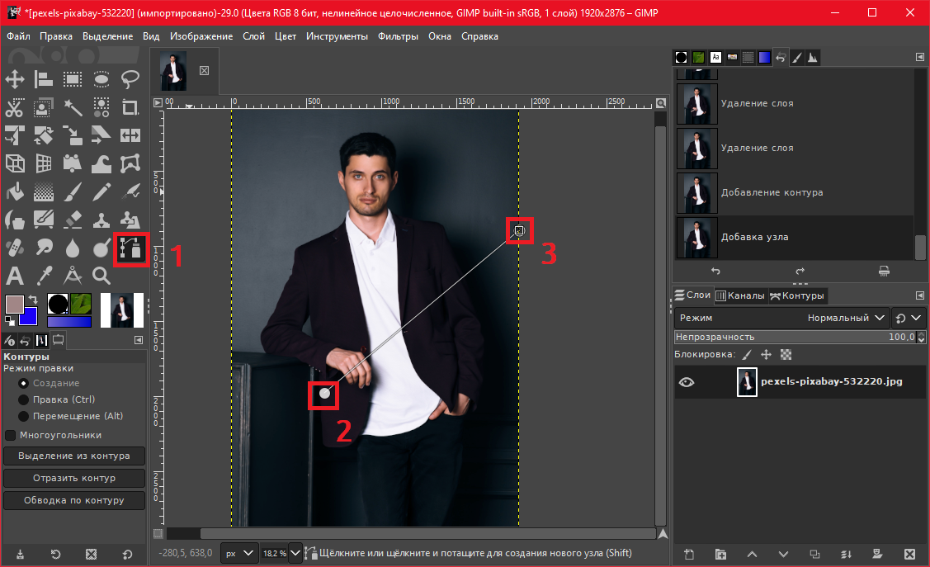This screenshot has width=930, height=567.
Task: Select the Text tool
Action: coord(15,276)
